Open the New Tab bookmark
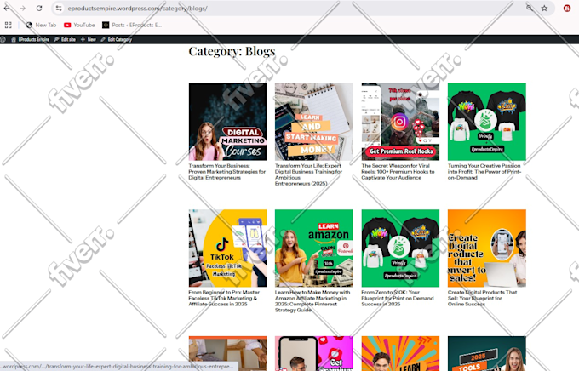Screen dimensions: 579x371 [41, 26]
